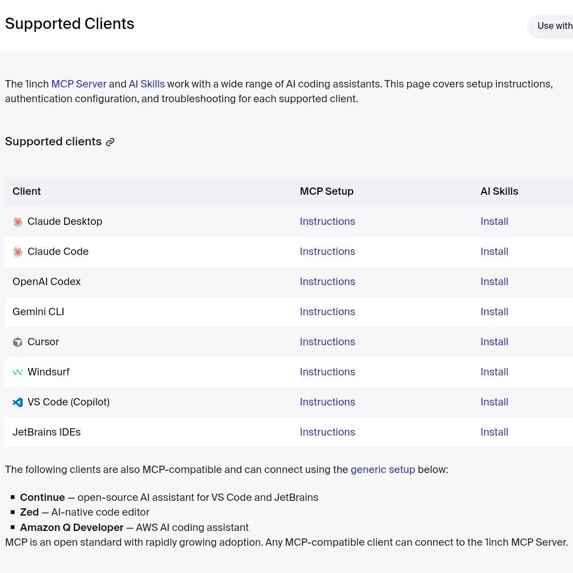Open the generic setup link
Image resolution: width=573 pixels, height=573 pixels.
coord(383,470)
